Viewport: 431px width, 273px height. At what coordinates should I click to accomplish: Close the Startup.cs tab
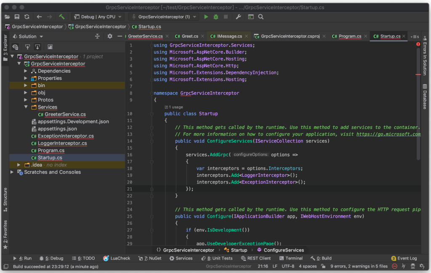(404, 36)
